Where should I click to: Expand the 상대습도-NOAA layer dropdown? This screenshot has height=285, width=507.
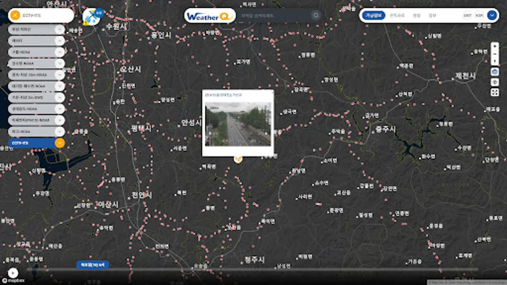(60, 109)
